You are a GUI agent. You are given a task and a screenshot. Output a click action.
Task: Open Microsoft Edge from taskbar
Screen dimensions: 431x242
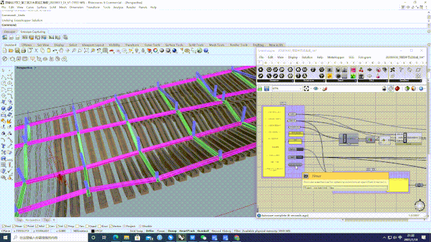click(115, 237)
